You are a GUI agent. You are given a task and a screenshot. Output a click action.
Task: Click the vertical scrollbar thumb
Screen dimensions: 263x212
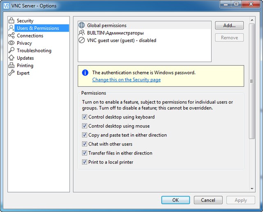click(x=252, y=81)
